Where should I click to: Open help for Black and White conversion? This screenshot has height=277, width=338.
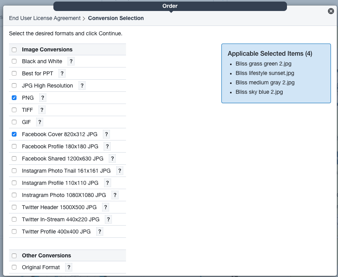71,61
